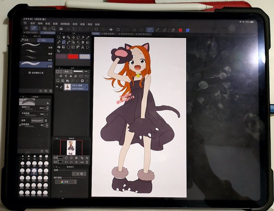This screenshot has height=211, width=274.
Task: Click the Clip Studio logo icon
Action: click(x=25, y=23)
